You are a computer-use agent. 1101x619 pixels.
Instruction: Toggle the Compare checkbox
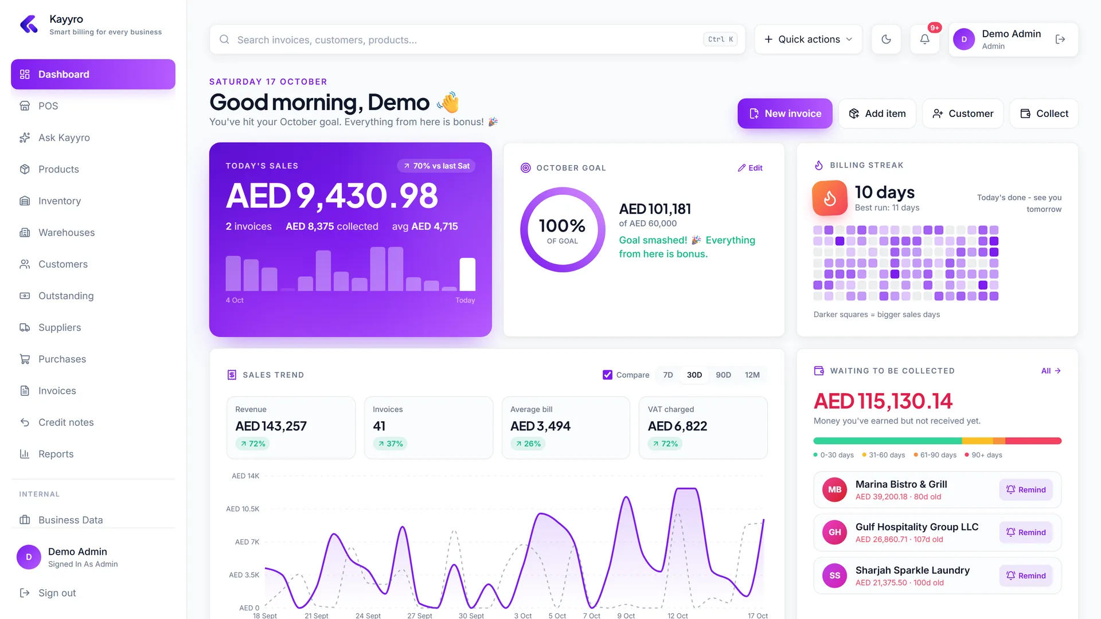(607, 375)
